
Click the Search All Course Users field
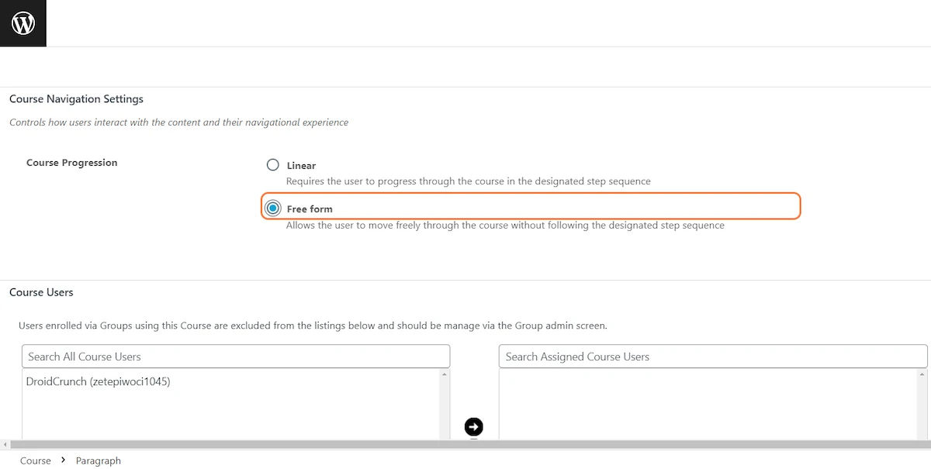click(x=236, y=357)
